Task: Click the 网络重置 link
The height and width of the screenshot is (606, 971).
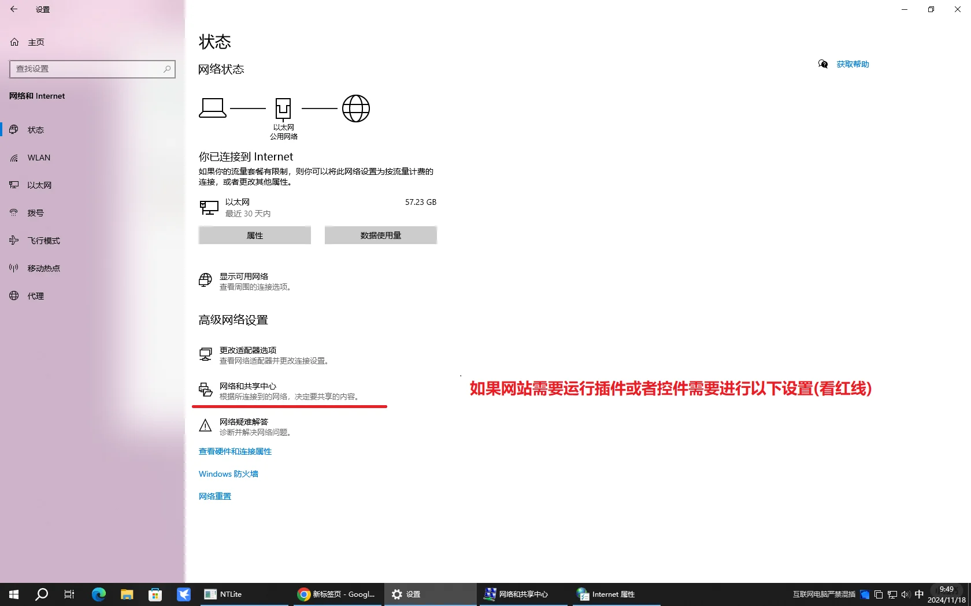Action: [x=215, y=496]
